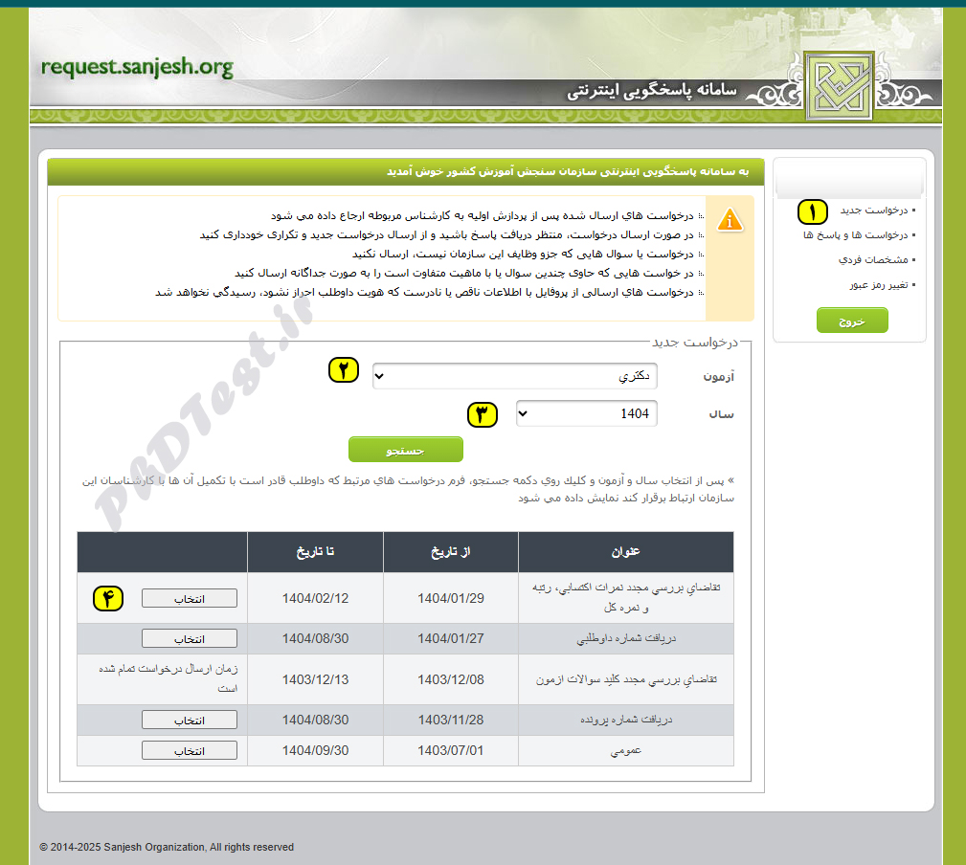
Task: Click the orange warning icon beside the notices
Action: 728,218
